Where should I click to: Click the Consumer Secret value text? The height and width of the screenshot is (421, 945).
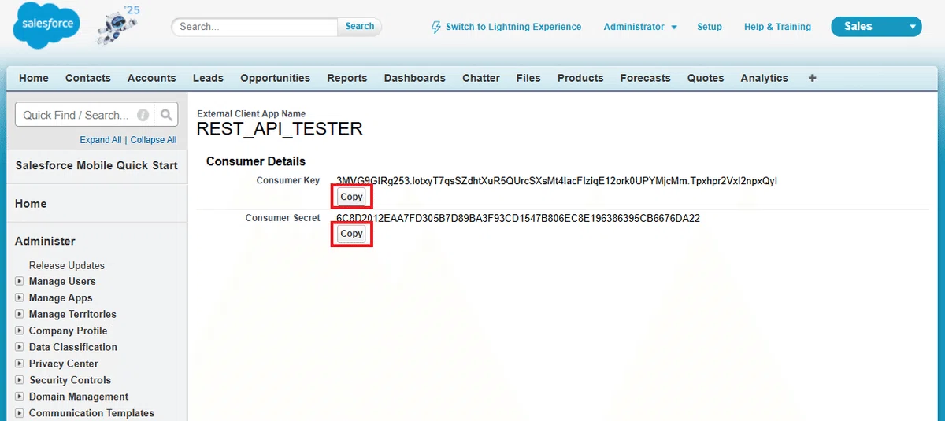[518, 218]
